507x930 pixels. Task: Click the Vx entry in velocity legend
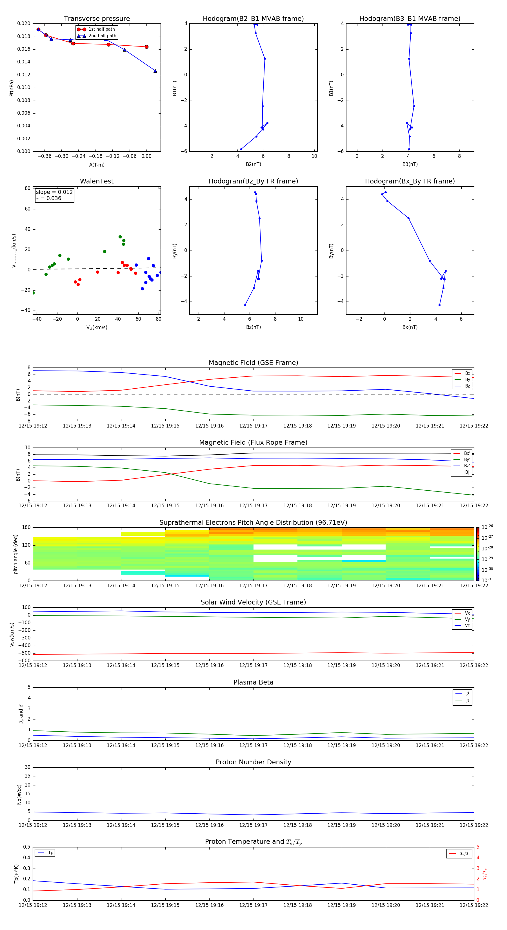click(x=462, y=613)
